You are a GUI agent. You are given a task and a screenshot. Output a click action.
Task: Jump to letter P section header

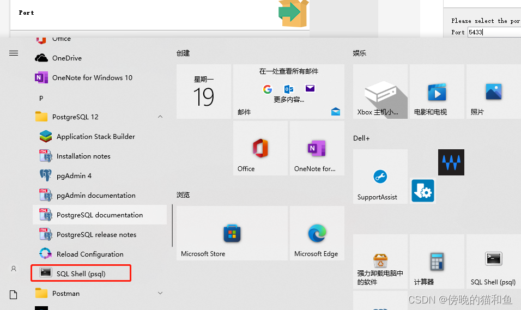41,99
